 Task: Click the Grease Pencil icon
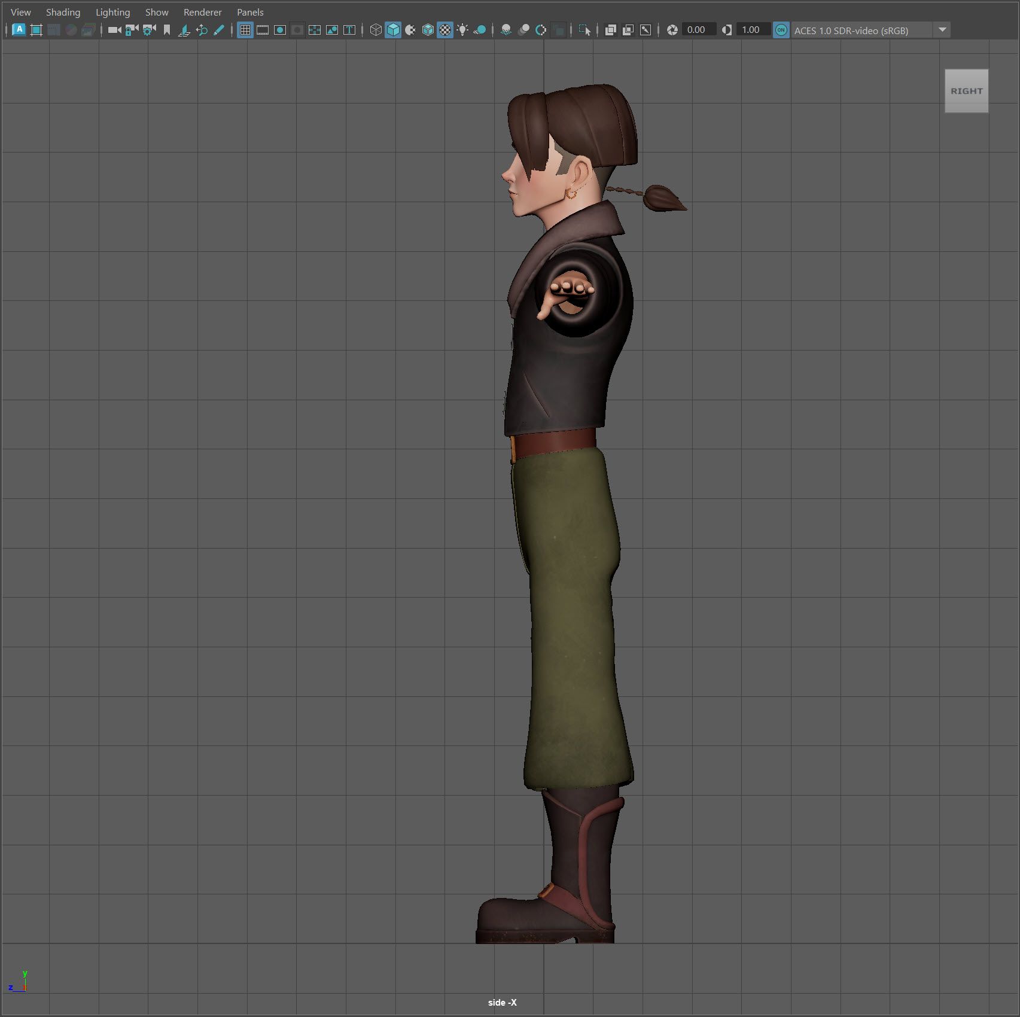pos(219,30)
